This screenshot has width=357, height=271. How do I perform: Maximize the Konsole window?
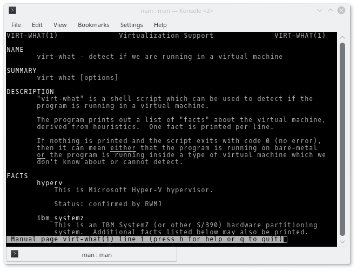click(329, 10)
